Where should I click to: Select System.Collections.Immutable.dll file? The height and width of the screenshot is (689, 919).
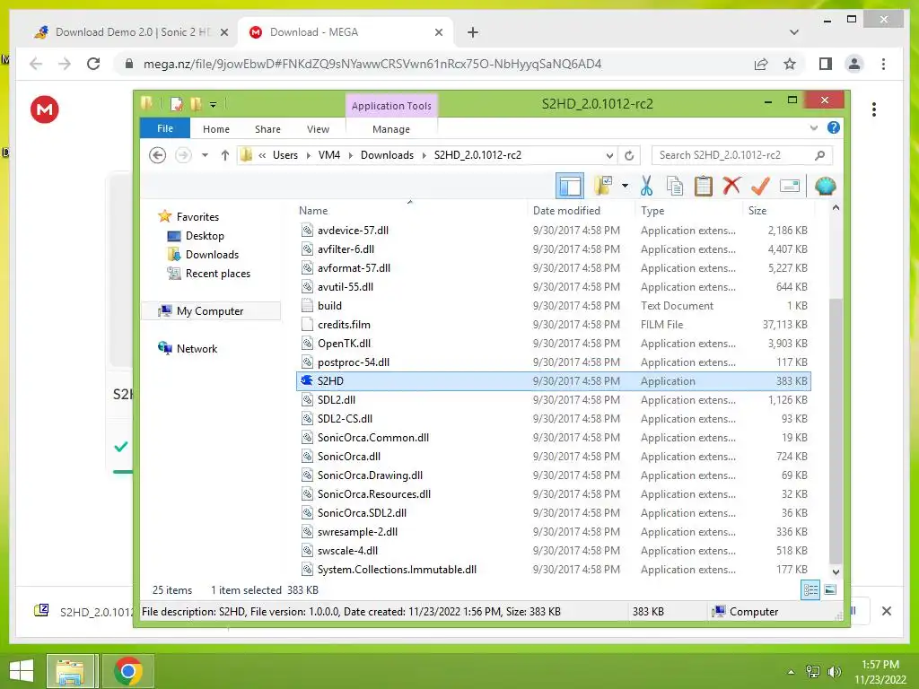click(553, 570)
